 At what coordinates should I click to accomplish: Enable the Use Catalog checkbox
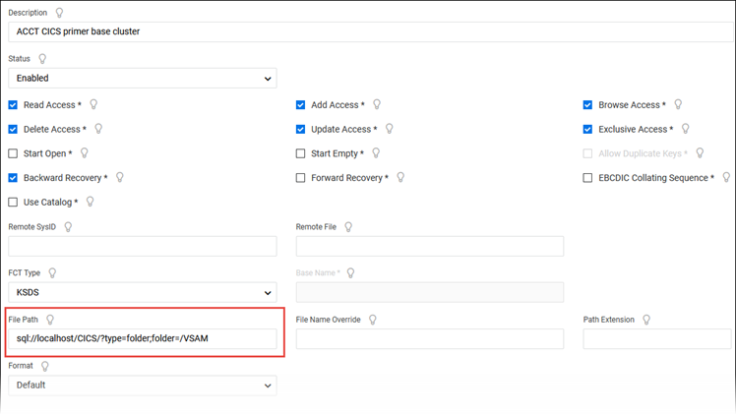coord(14,203)
